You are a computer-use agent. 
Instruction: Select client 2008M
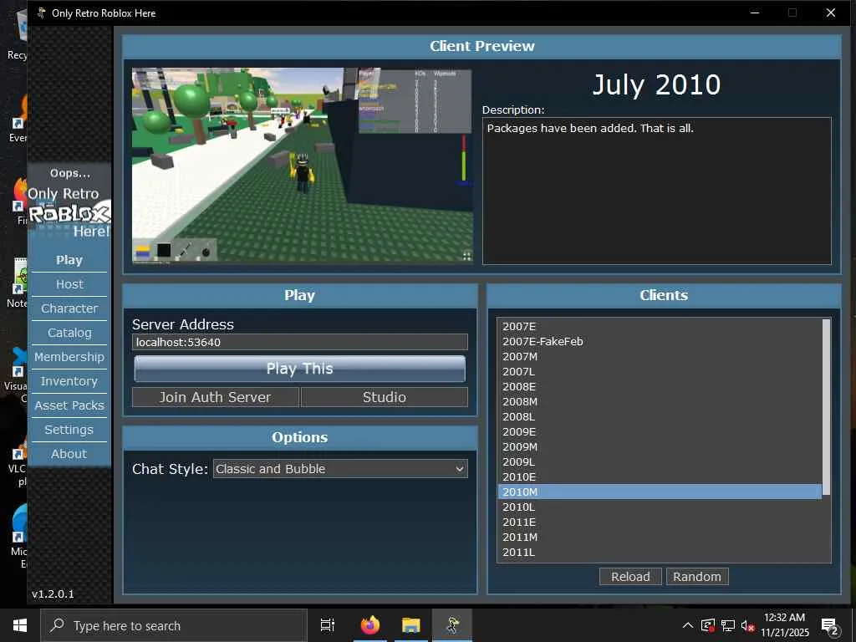(660, 402)
